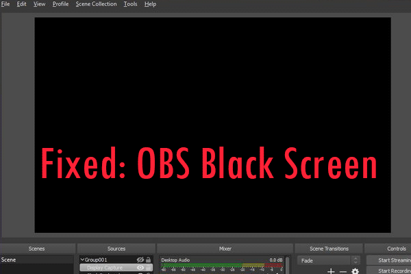411x274 pixels.
Task: Open the Help menu
Action: [x=150, y=4]
